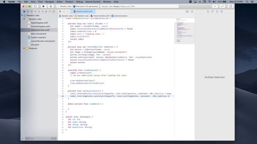This screenshot has width=257, height=144.
Task: Choose the iPod touch destination selector
Action: point(86,6)
